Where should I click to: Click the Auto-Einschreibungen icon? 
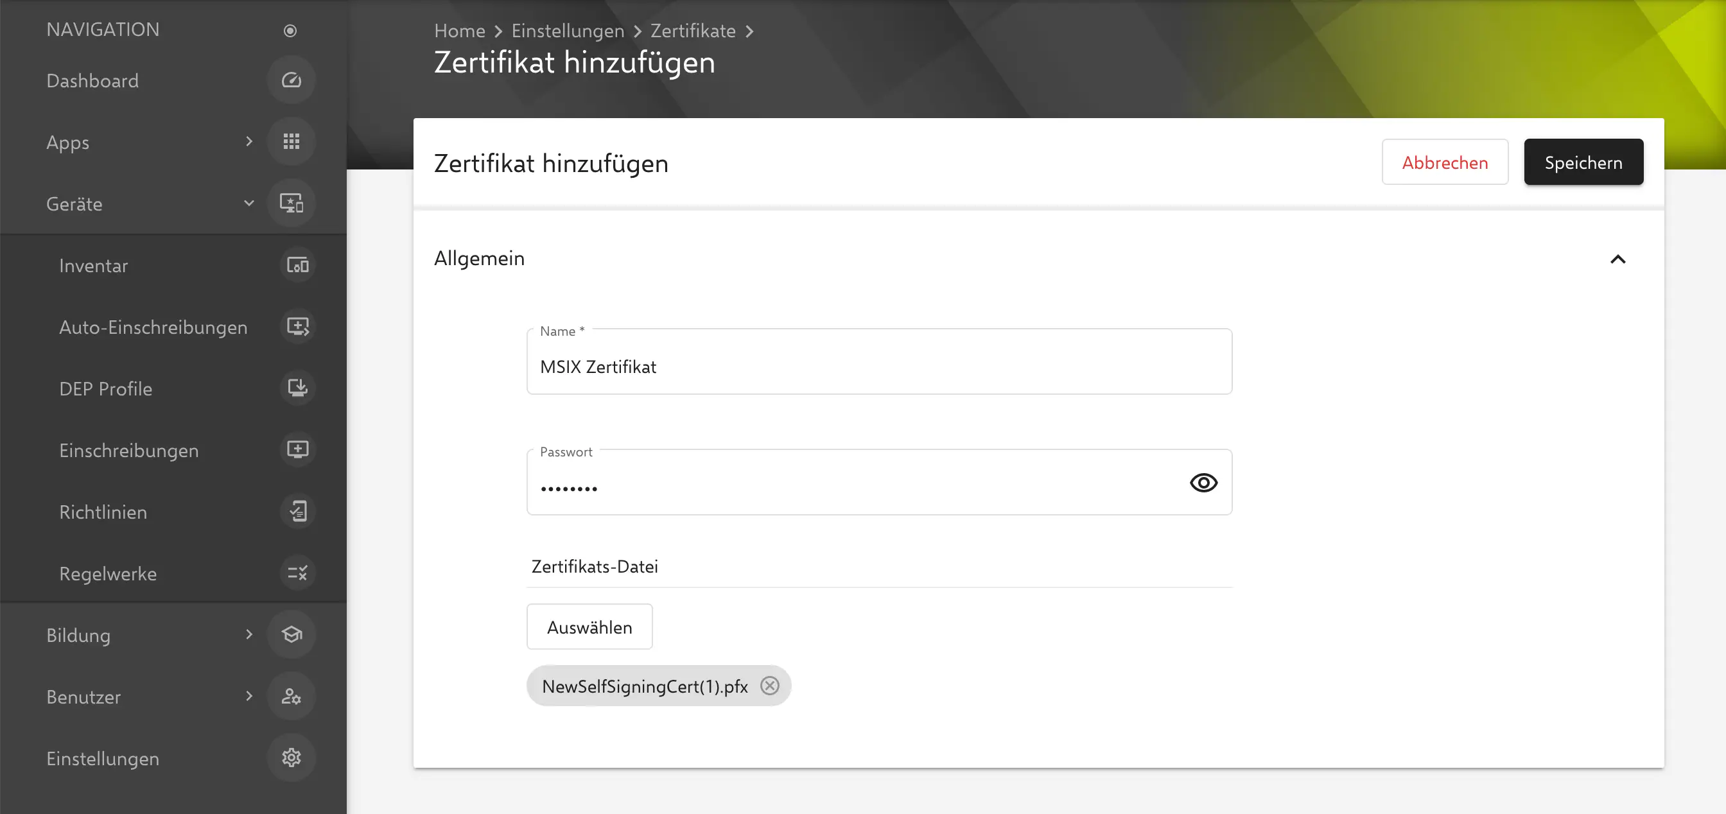pyautogui.click(x=297, y=327)
